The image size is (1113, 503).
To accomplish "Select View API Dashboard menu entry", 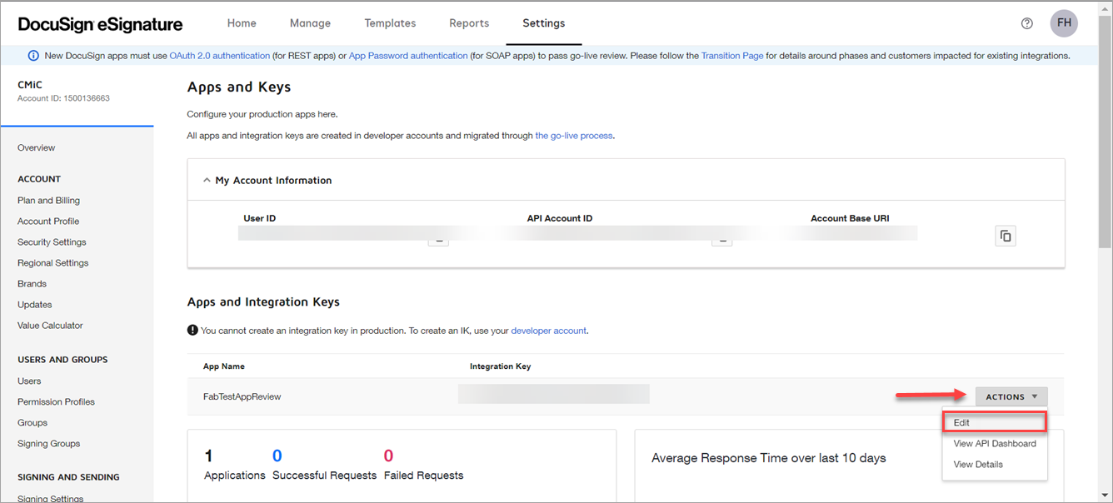I will [x=994, y=444].
